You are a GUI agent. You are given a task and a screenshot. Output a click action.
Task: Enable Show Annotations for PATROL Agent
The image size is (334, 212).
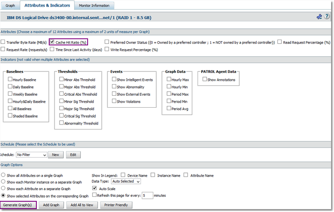[205, 79]
